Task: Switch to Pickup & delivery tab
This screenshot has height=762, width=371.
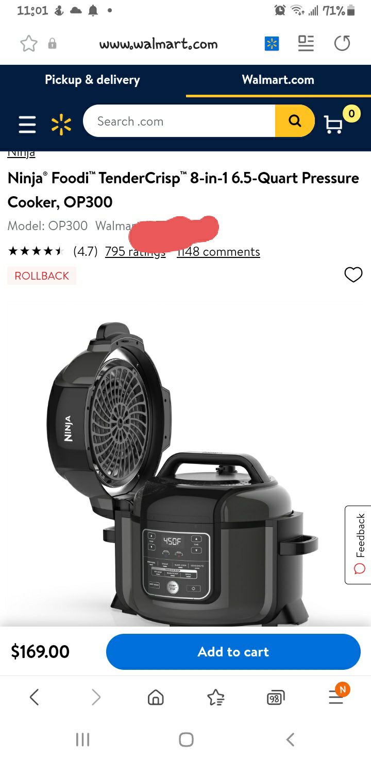Action: [x=92, y=80]
